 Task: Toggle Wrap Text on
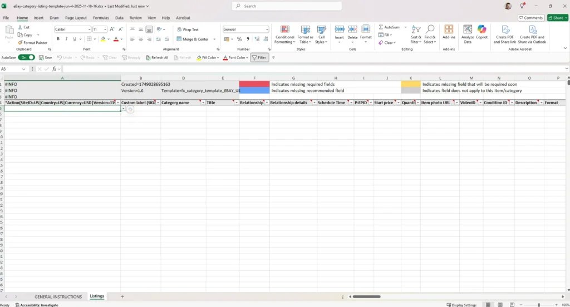188,30
